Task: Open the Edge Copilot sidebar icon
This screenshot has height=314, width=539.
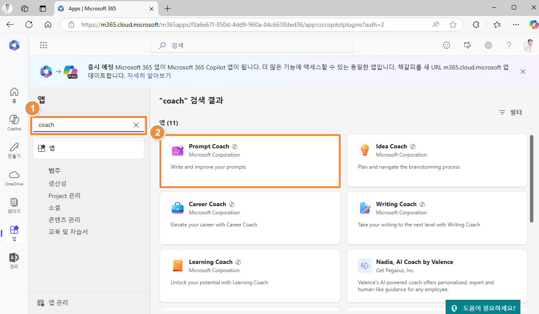Action: pyautogui.click(x=533, y=25)
